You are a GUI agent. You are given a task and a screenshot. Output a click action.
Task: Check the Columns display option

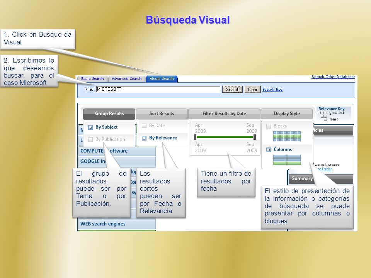click(269, 150)
